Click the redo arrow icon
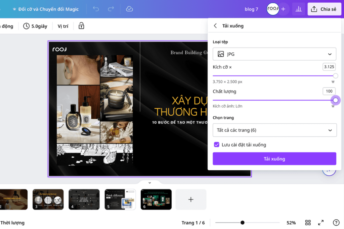The height and width of the screenshot is (229, 344). [x=111, y=9]
